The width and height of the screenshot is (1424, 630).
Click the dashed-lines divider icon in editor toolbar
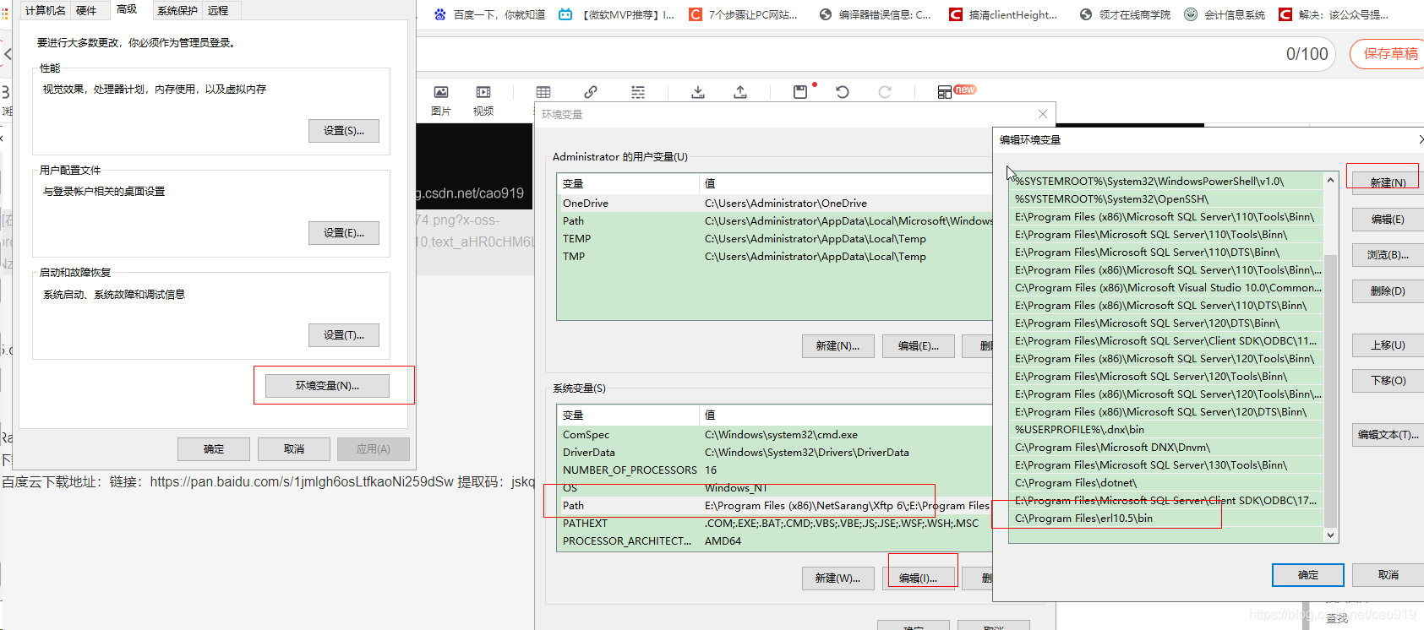[x=638, y=92]
